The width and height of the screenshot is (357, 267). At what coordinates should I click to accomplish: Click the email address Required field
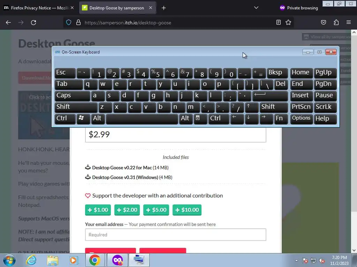pyautogui.click(x=176, y=235)
